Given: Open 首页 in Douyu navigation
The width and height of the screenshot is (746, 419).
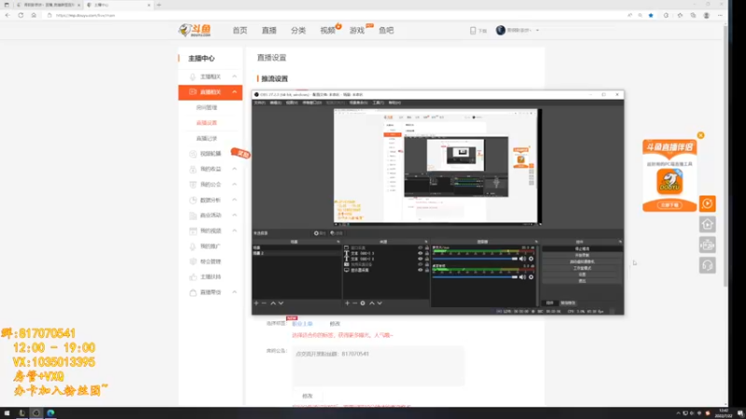Looking at the screenshot, I should (240, 31).
